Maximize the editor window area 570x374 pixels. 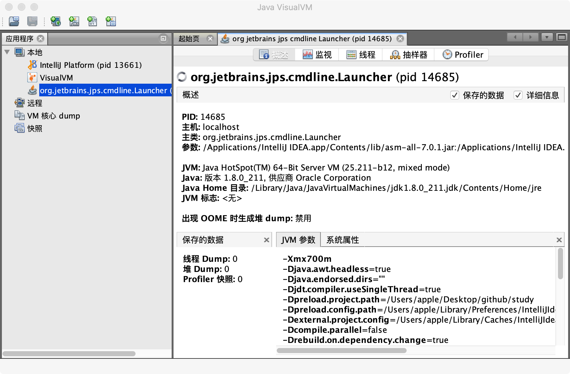(x=562, y=37)
